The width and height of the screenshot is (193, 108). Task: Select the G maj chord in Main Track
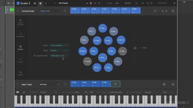[95, 84]
